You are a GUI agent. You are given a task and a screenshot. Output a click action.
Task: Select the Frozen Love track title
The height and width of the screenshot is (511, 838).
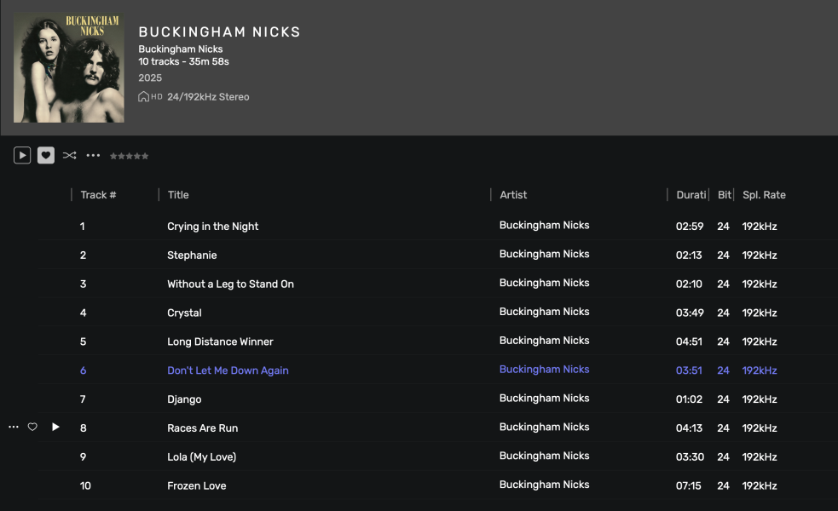197,485
